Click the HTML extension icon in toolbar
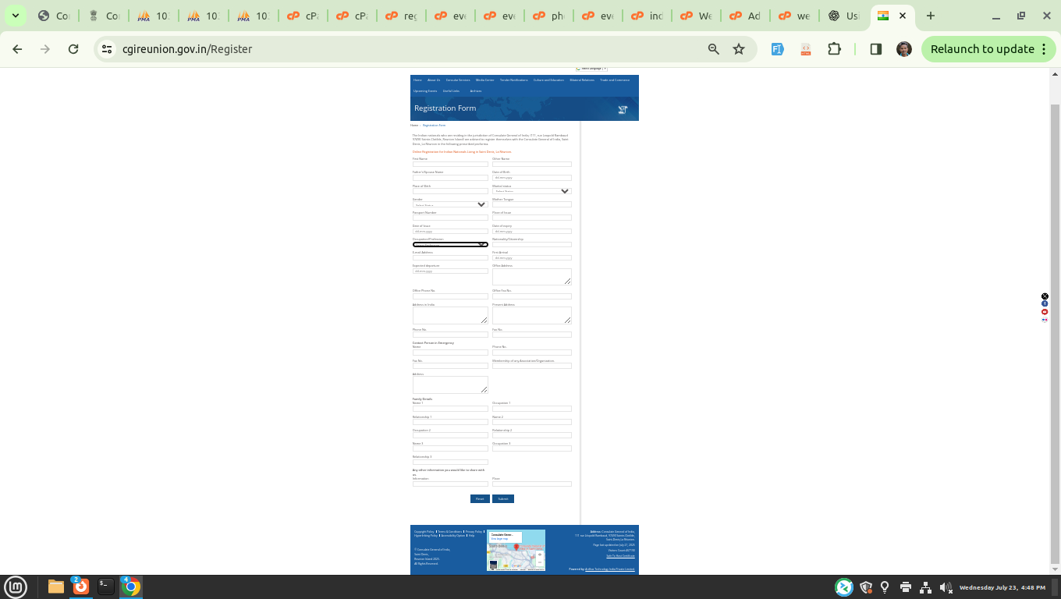 [x=806, y=49]
